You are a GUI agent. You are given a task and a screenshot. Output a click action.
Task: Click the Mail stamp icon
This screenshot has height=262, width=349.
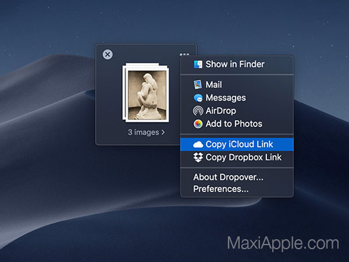[x=198, y=84]
